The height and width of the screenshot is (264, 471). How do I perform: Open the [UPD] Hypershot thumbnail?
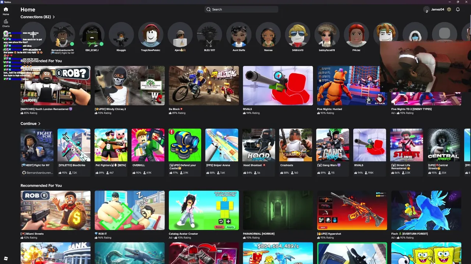pyautogui.click(x=352, y=210)
